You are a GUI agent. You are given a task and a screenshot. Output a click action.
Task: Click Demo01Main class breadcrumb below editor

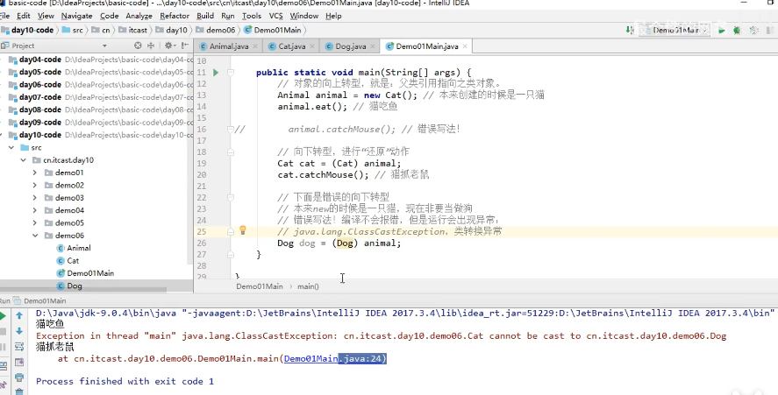tap(260, 286)
